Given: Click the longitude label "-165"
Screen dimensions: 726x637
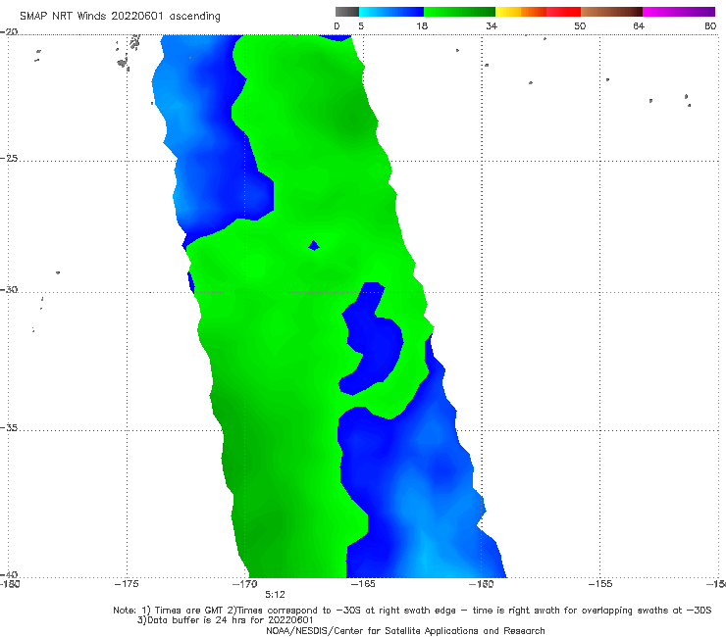Looking at the screenshot, I should point(363,584).
